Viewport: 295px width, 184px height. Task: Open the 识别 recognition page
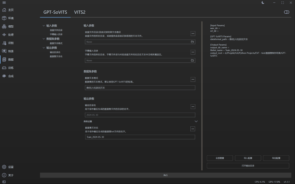coord(8,43)
